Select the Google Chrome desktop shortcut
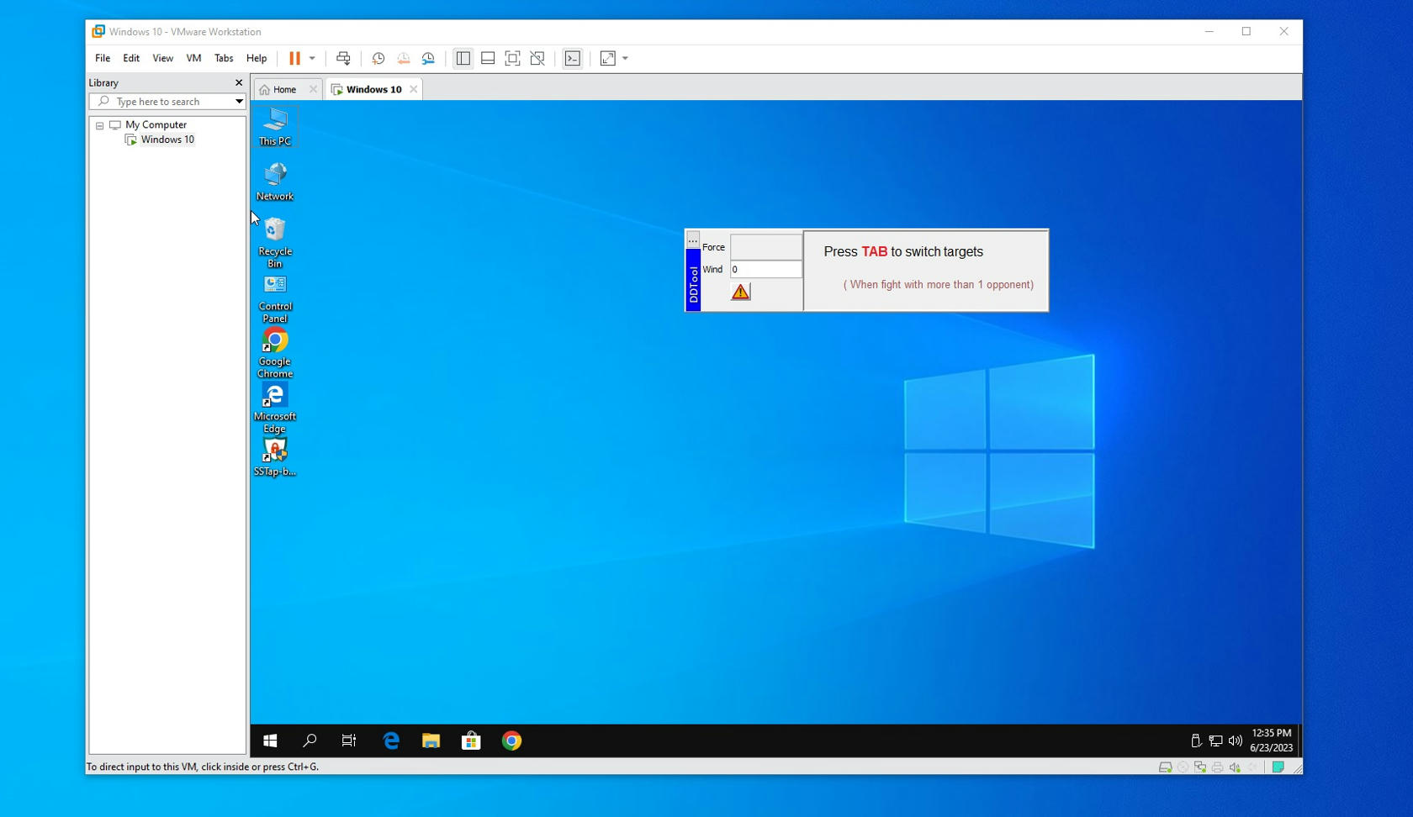 275,353
